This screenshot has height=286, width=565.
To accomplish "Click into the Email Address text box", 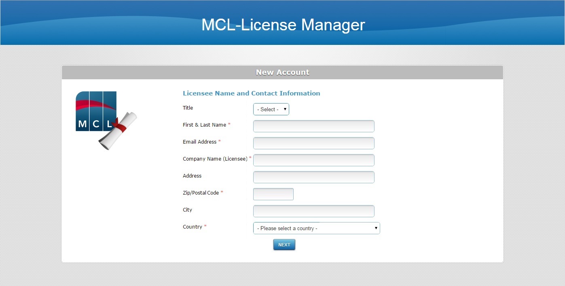I will coord(313,143).
